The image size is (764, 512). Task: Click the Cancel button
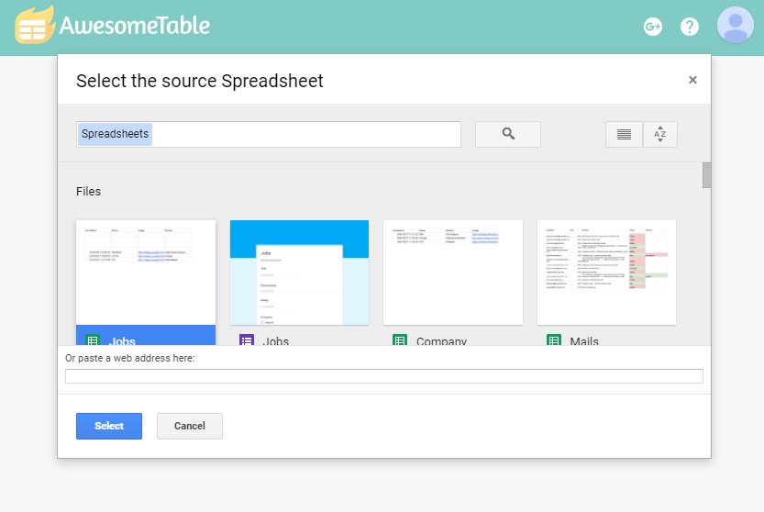tap(190, 426)
